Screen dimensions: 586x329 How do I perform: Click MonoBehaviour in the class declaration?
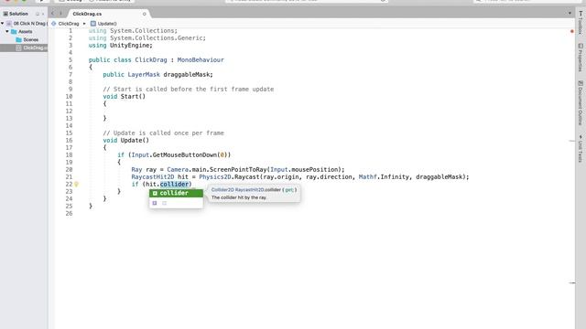[201, 59]
